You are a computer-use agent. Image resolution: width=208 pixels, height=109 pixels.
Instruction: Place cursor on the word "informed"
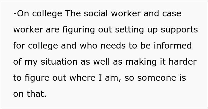[173, 46]
